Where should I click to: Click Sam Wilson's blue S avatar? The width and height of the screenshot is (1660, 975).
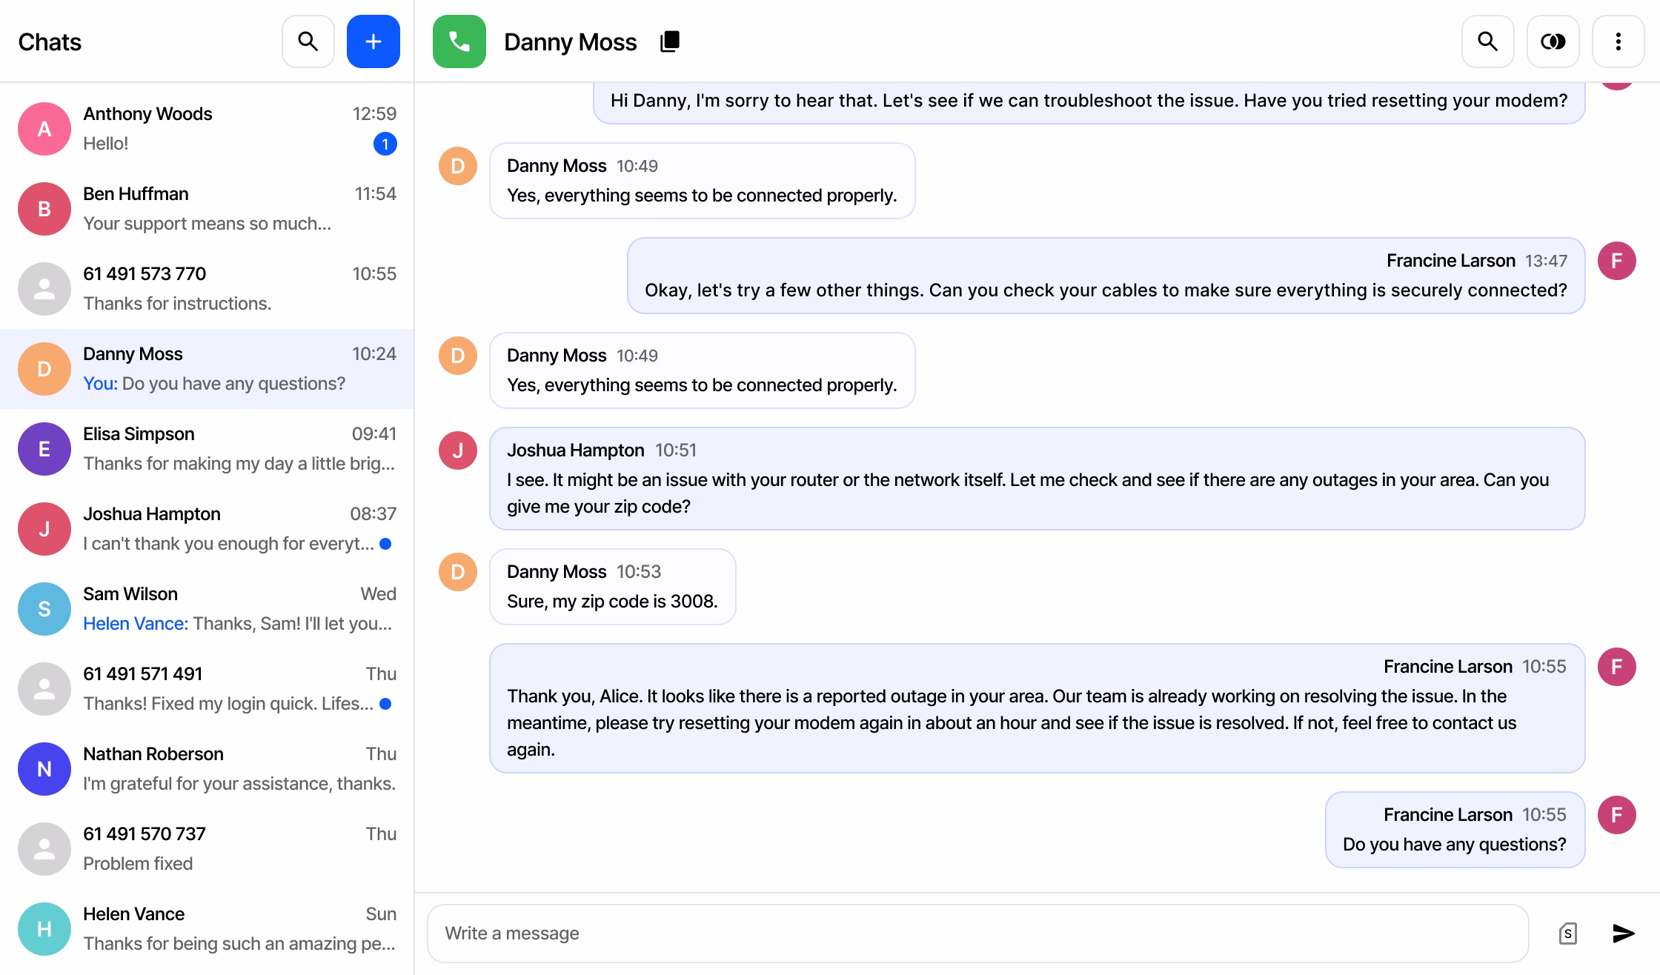point(44,609)
